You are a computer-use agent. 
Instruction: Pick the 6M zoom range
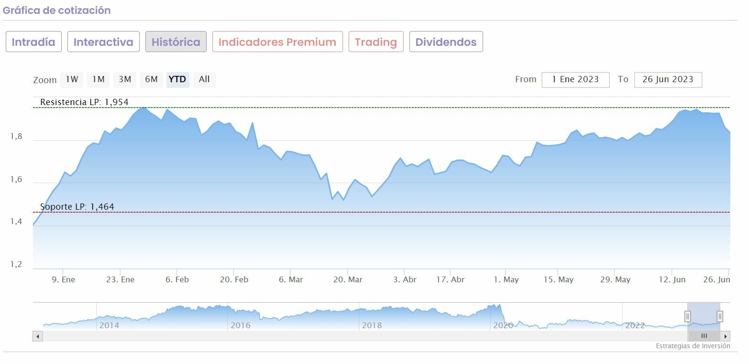(x=151, y=80)
